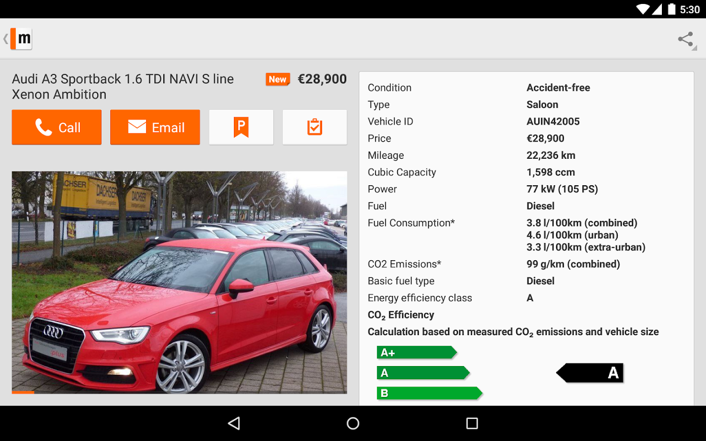
Task: Tap the CO2 Emissions* label
Action: (404, 264)
